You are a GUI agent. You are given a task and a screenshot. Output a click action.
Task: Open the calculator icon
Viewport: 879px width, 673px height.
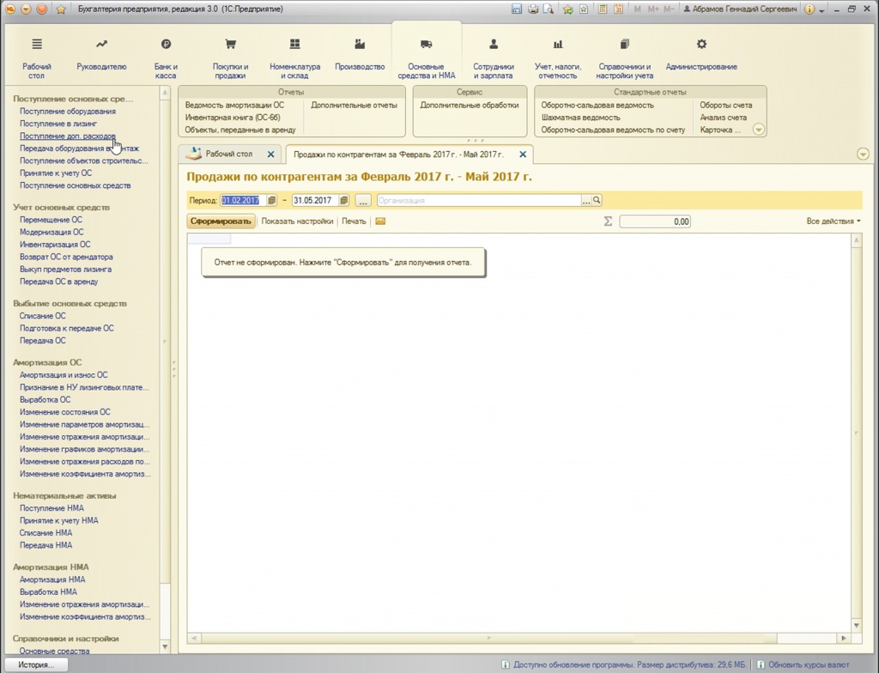point(602,9)
